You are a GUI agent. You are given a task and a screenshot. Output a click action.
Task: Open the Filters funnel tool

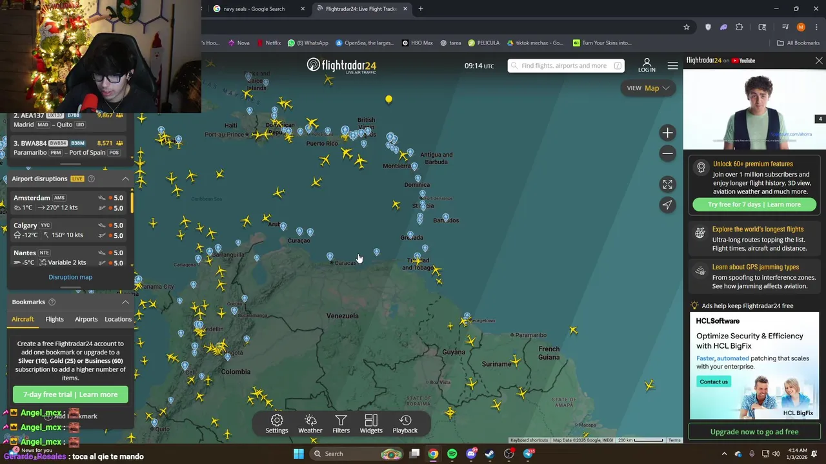tap(341, 424)
